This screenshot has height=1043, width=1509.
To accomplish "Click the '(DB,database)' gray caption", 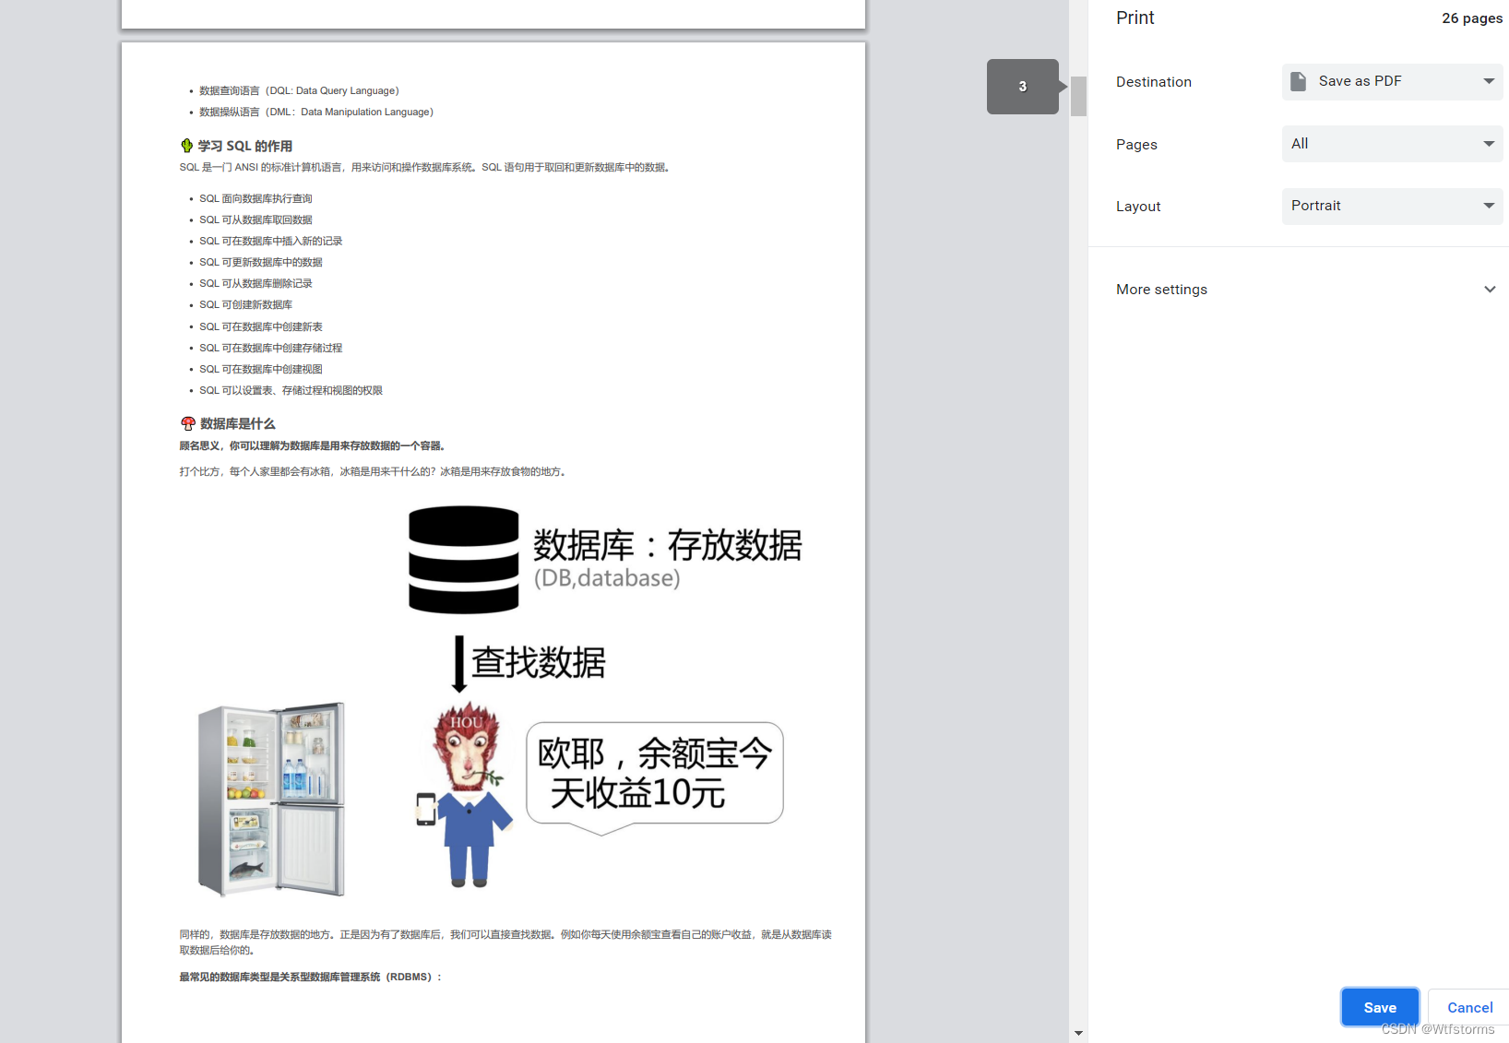I will (607, 578).
